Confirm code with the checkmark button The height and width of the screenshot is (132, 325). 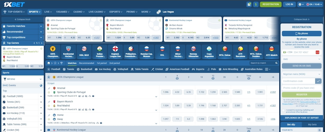point(318,81)
